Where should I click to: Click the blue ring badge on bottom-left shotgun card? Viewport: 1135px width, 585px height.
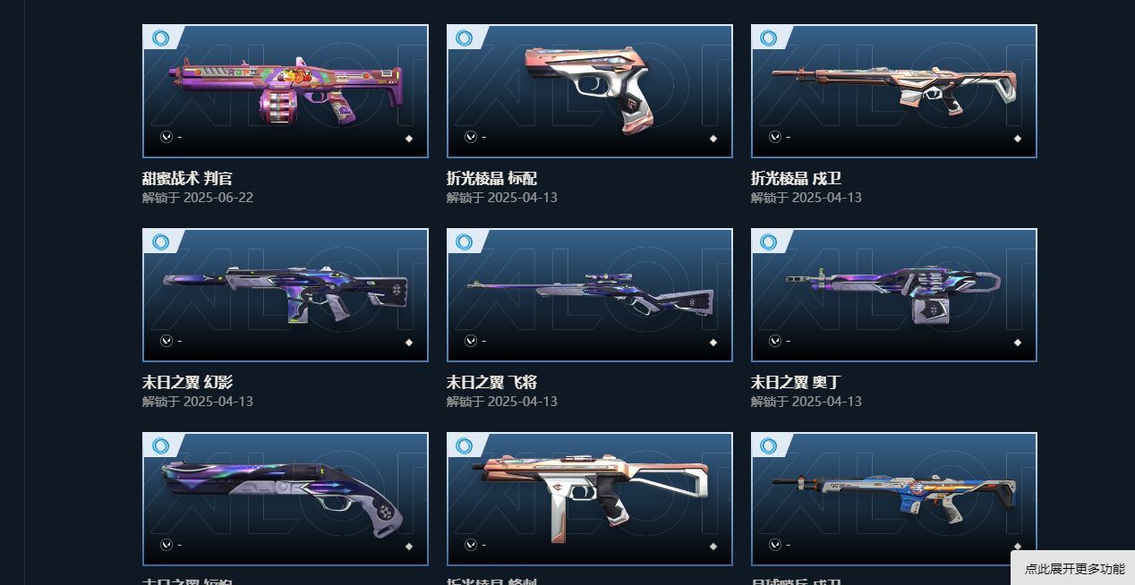(x=160, y=445)
